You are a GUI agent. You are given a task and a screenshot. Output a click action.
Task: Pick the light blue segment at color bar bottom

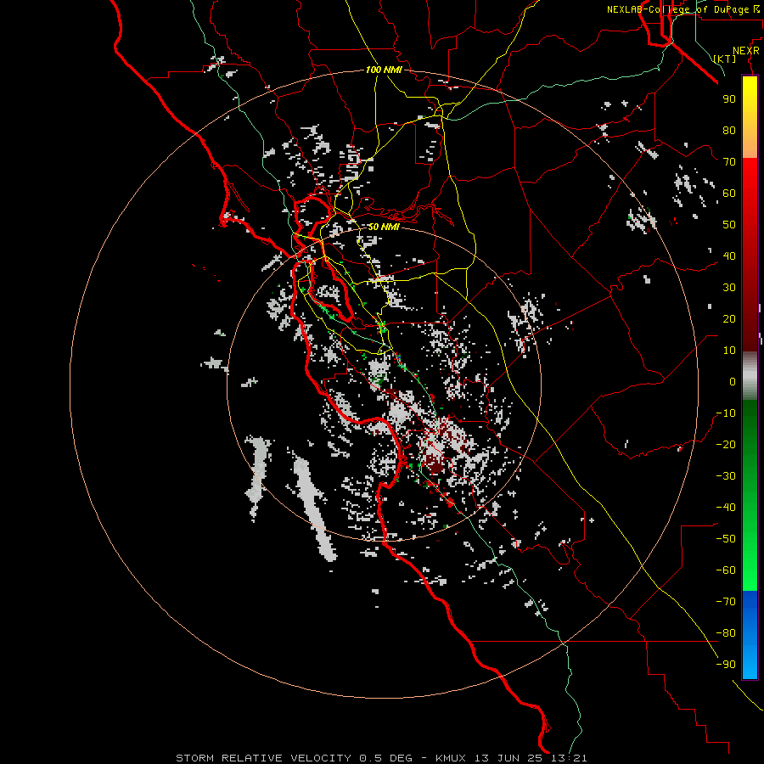coord(750,663)
